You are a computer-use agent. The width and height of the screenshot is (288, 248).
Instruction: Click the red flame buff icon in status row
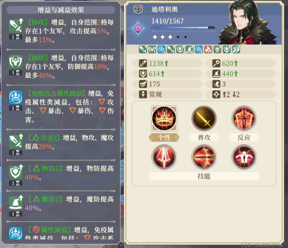pos(208,49)
